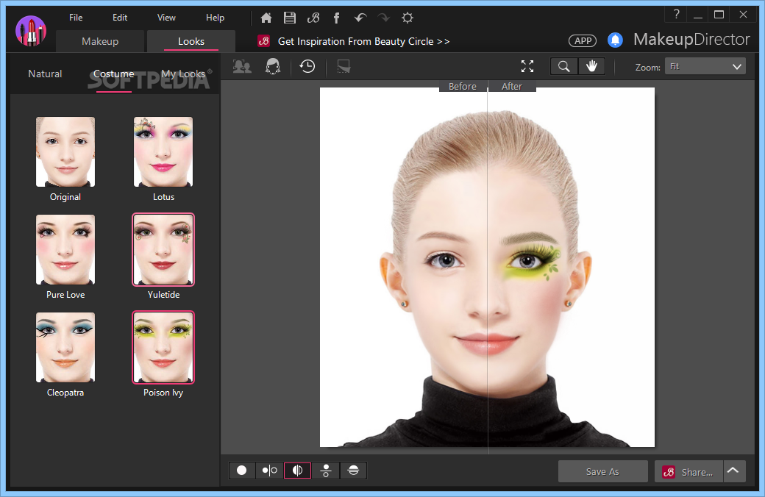Select the Natural looks category

(x=45, y=74)
